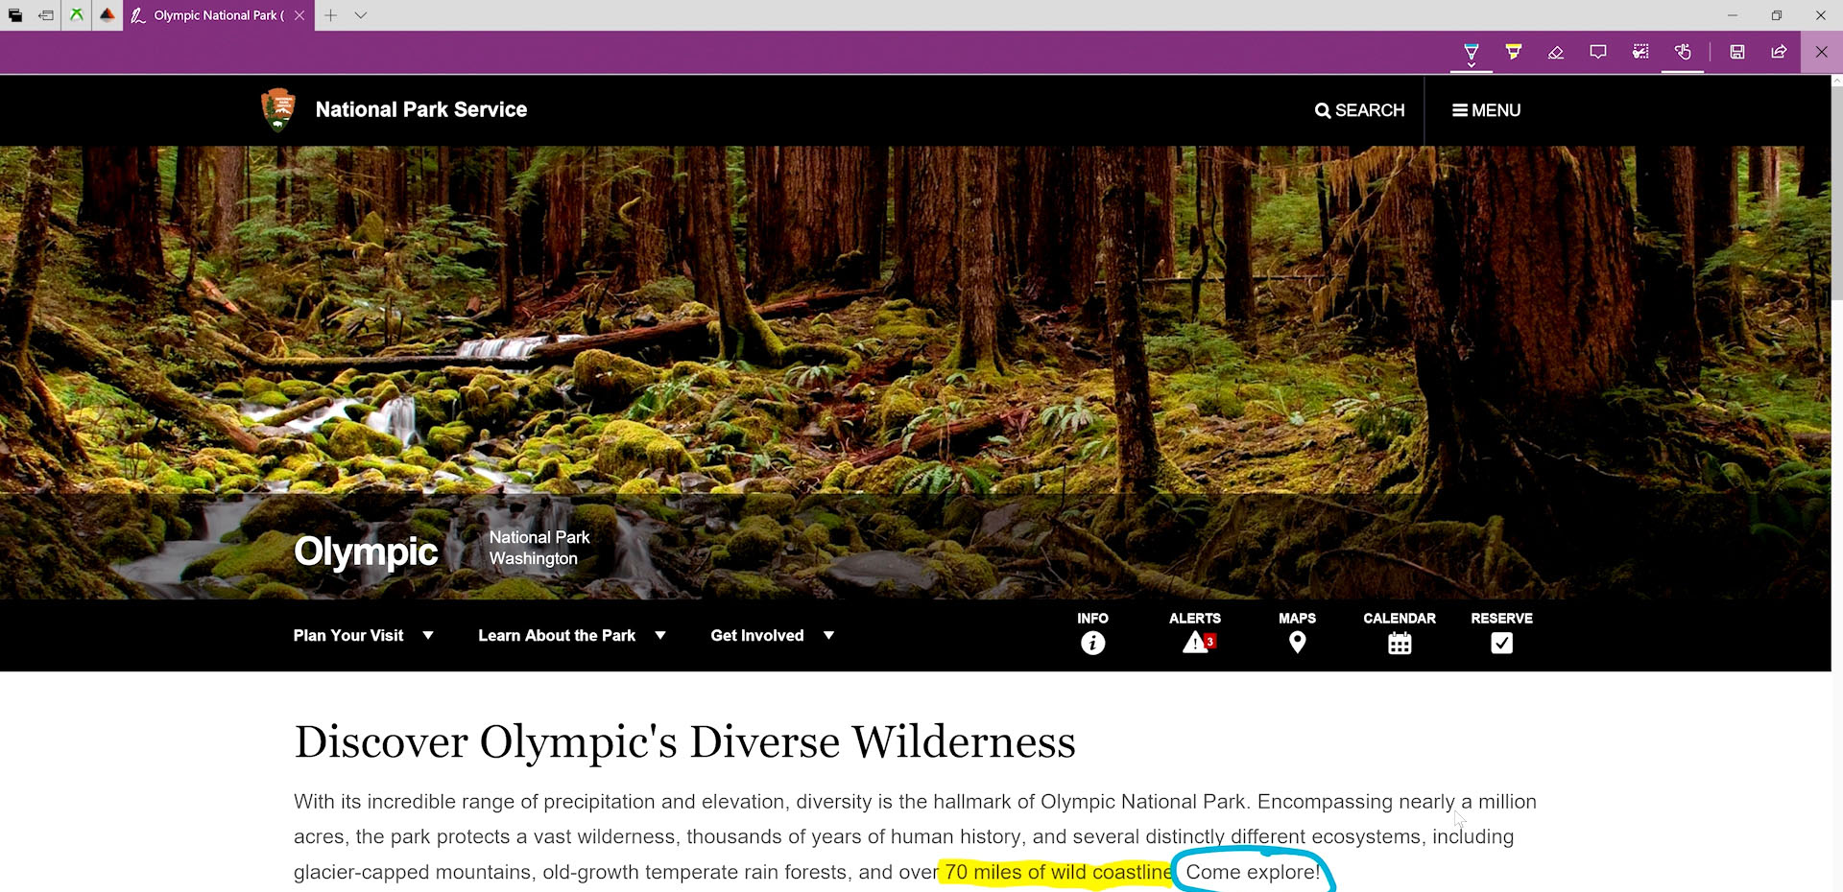Click circled text Come explore!
The width and height of the screenshot is (1843, 892).
1253,872
